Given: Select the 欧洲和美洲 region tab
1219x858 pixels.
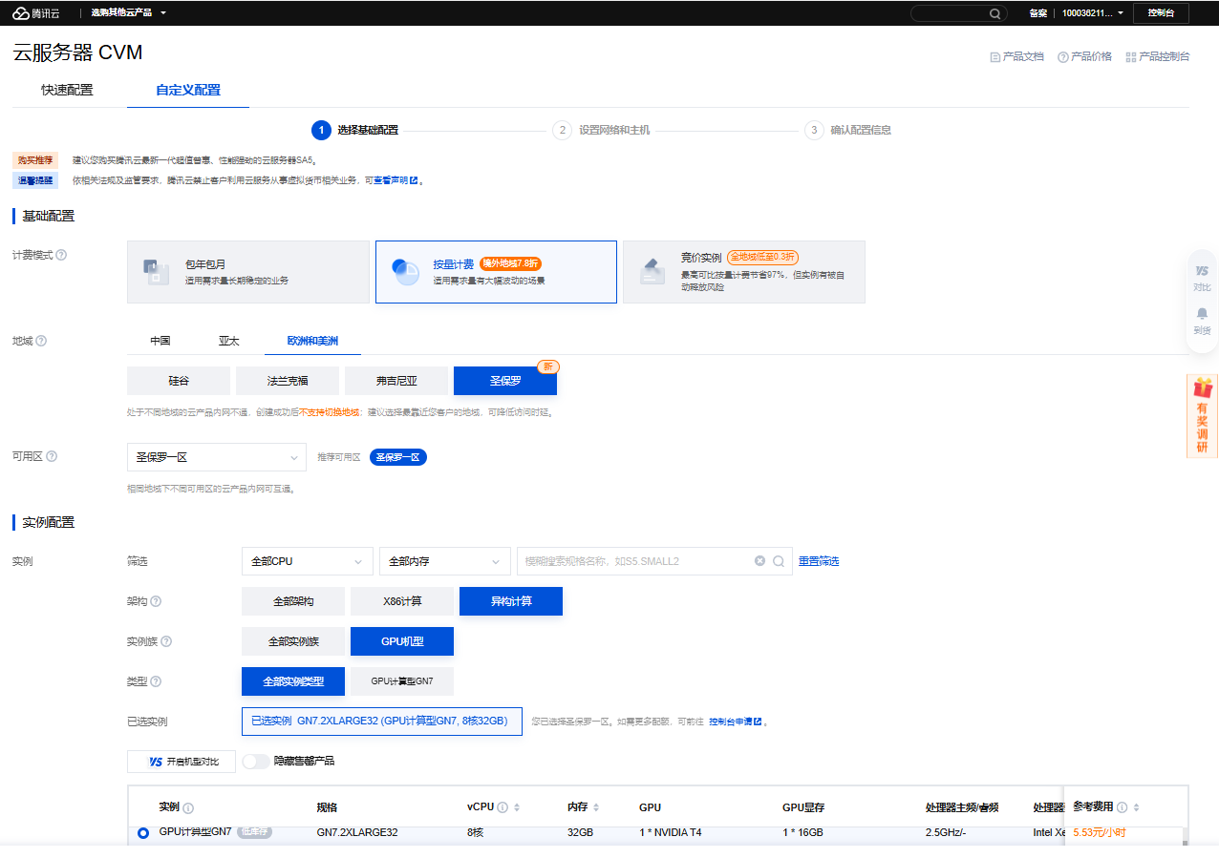Looking at the screenshot, I should tap(313, 341).
